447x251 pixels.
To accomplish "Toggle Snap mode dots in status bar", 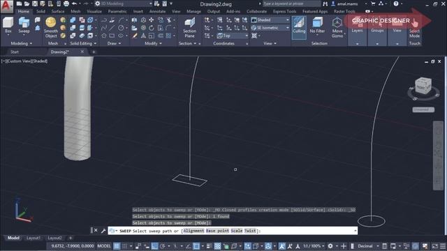I will tap(124, 246).
